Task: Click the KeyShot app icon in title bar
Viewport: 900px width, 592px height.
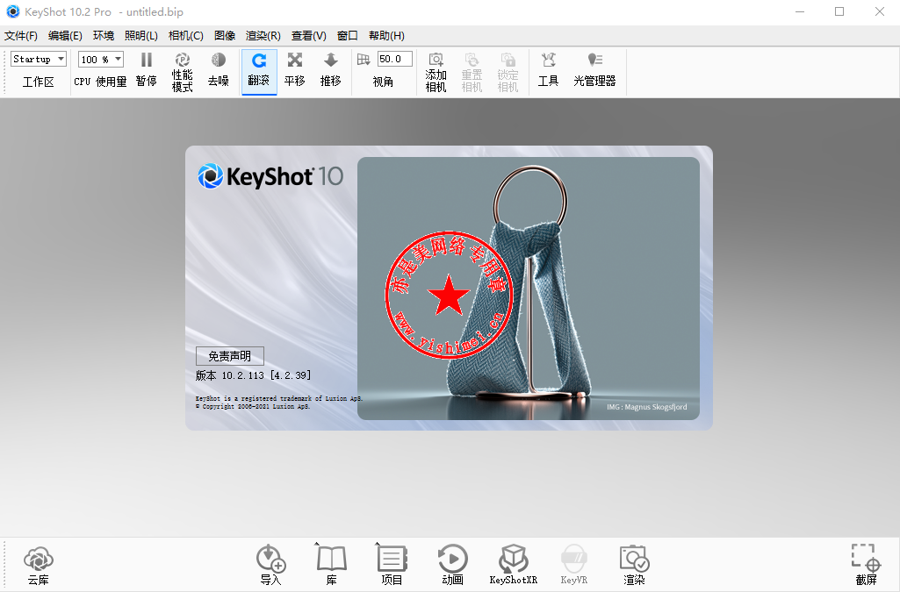Action: (x=12, y=11)
